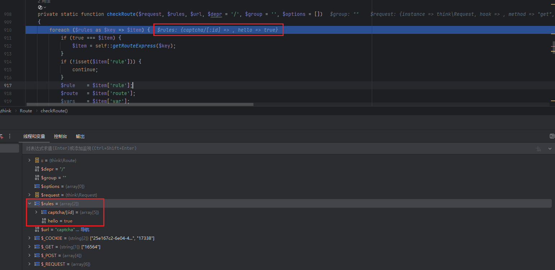Viewport: 555px width, 270px height.
Task: Click line number 910 in the gutter
Action: pos(8,30)
